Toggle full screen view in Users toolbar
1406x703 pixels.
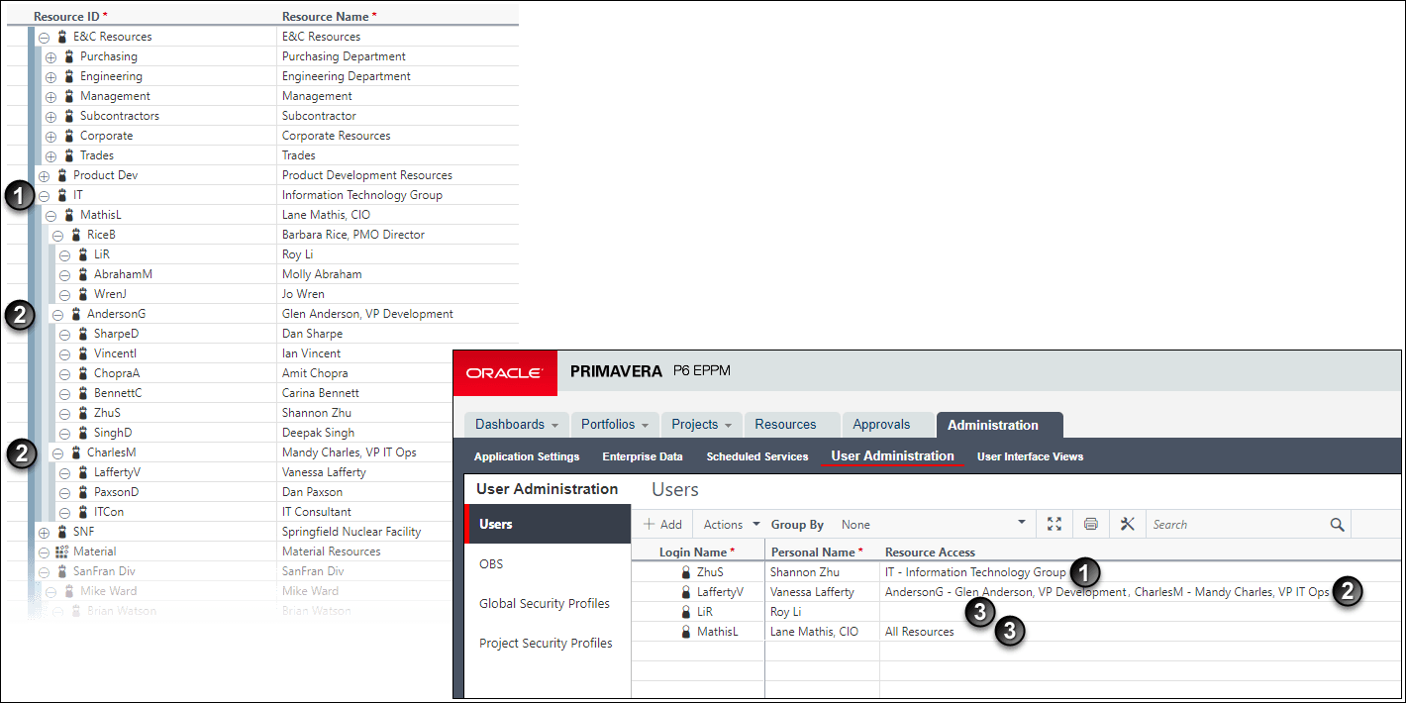(x=1054, y=525)
